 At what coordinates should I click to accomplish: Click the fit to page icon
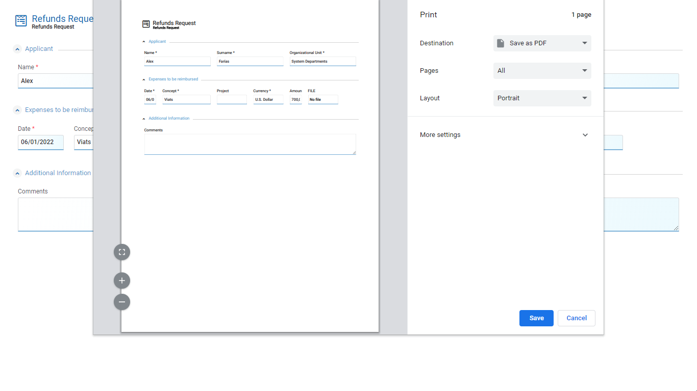click(122, 252)
